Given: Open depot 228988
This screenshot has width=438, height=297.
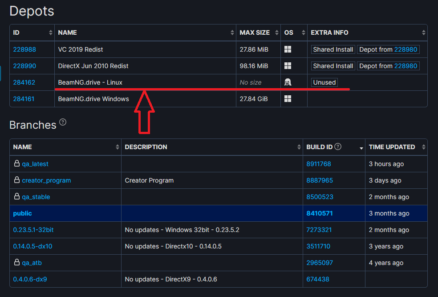Looking at the screenshot, I should (x=24, y=49).
